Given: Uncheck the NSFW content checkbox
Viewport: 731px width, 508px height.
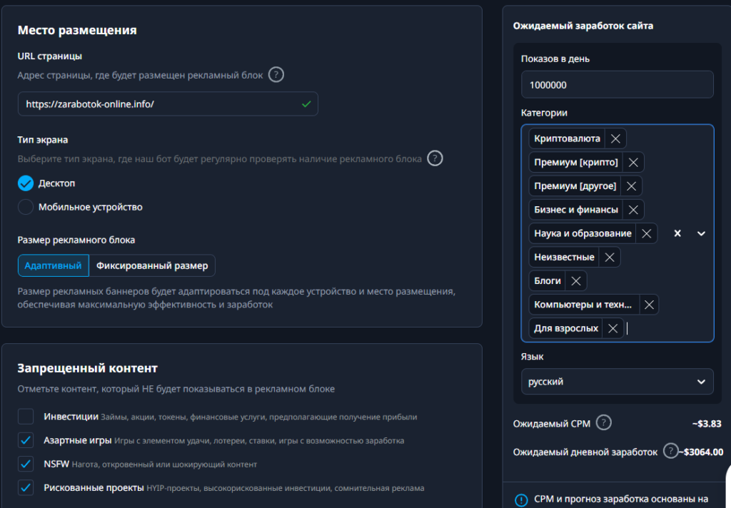Looking at the screenshot, I should click(26, 464).
